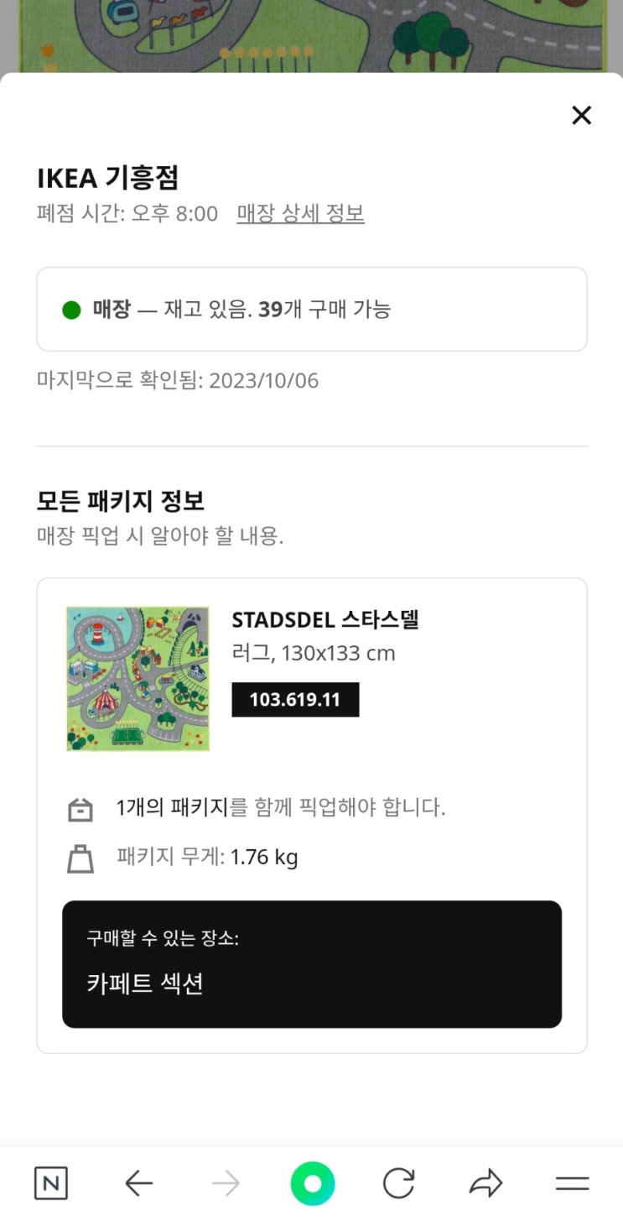Click the 모든 패키지 정보 heading
Viewport: 623px width, 1221px height.
[121, 501]
